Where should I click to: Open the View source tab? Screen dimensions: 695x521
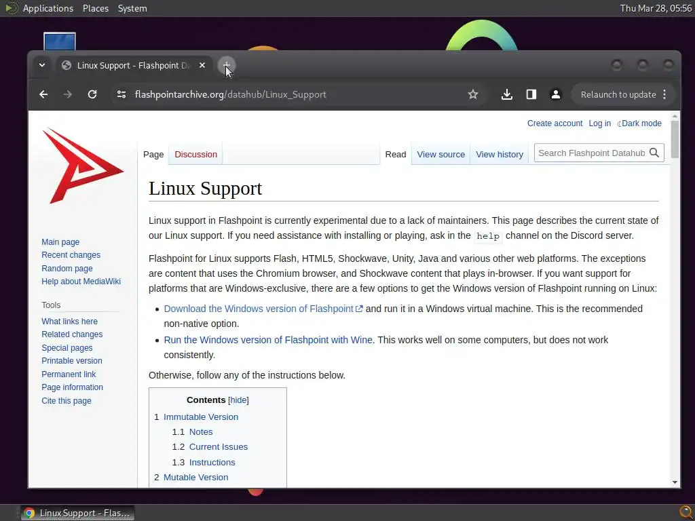pos(440,154)
